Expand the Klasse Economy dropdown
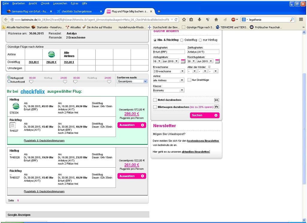 pos(168,90)
